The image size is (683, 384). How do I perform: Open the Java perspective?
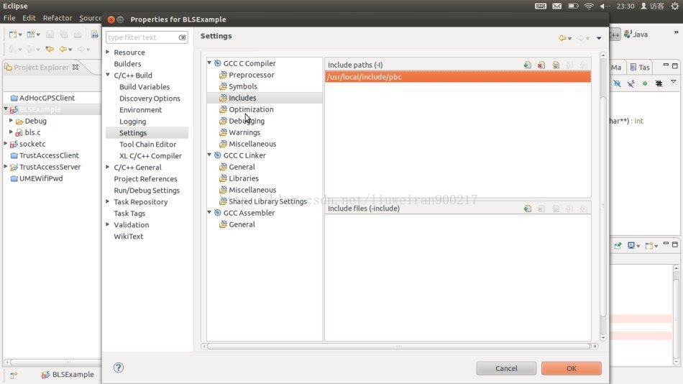(636, 35)
